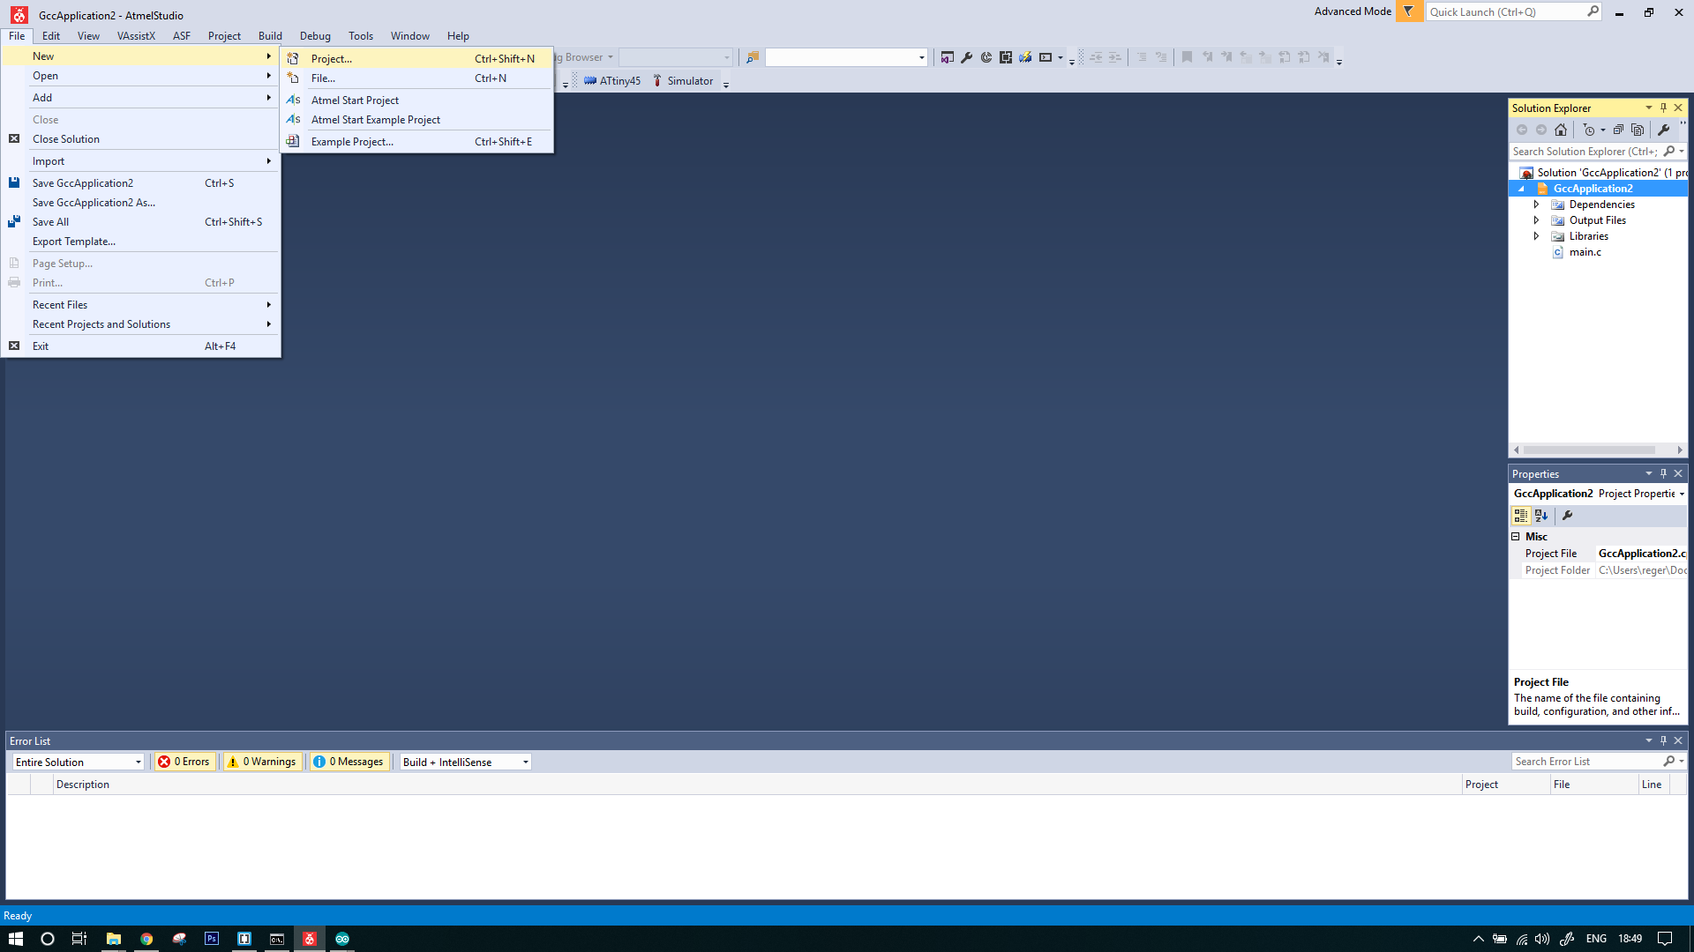1694x952 pixels.
Task: Click the Advanced Mode filter funnel icon
Action: coord(1409,11)
